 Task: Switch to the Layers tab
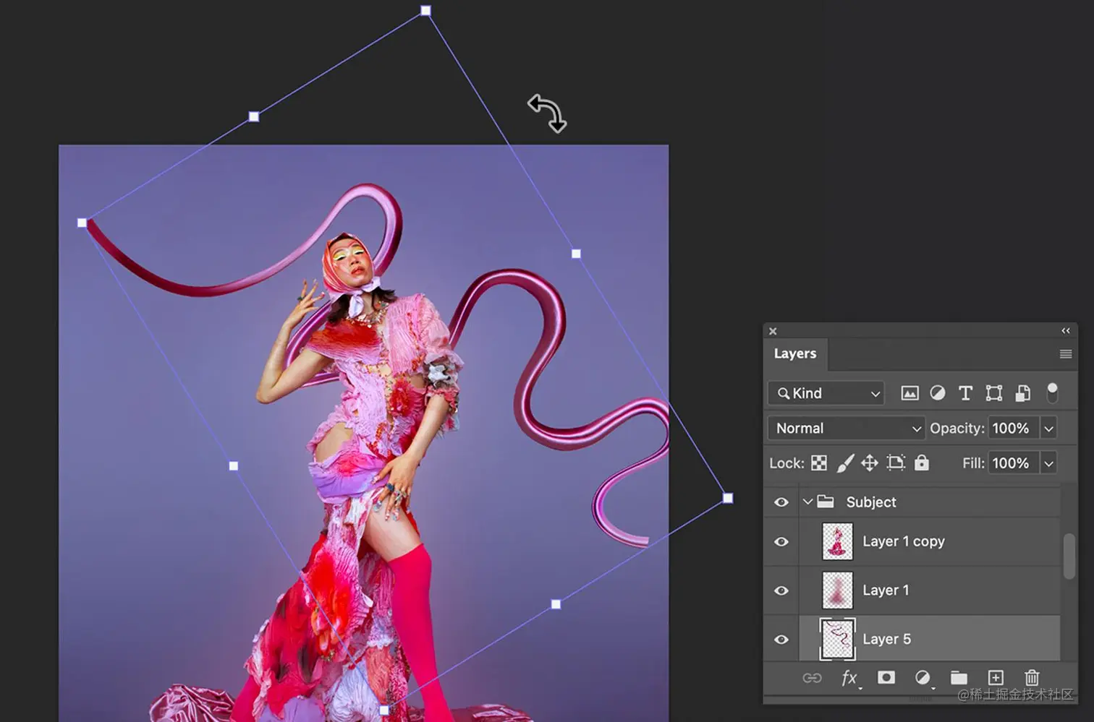[795, 353]
